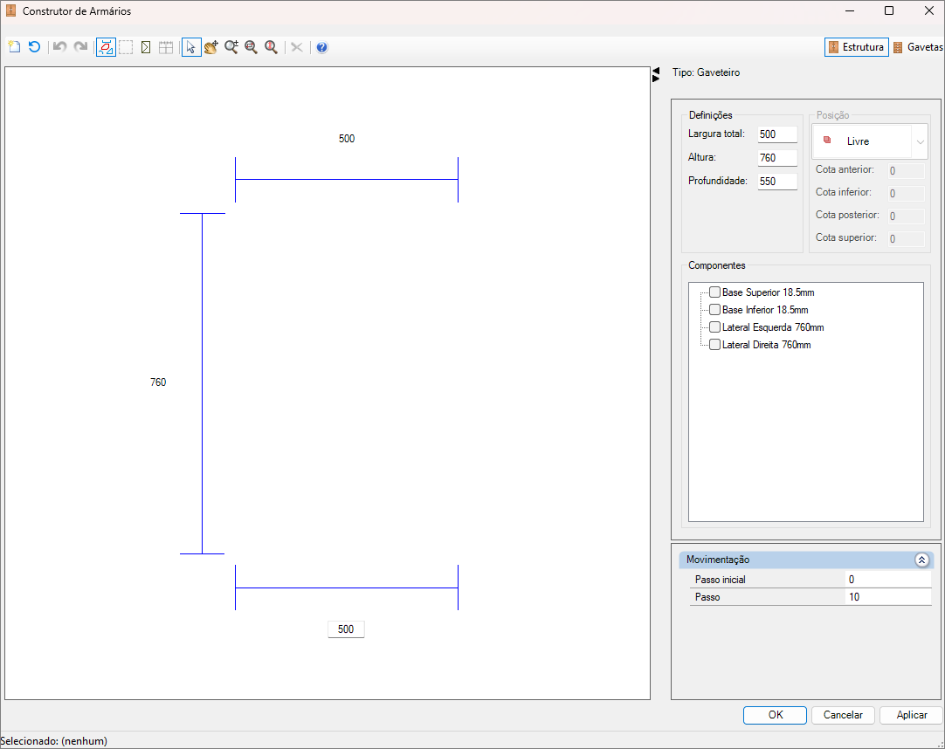
Task: Click the Passo value field
Action: coord(887,597)
